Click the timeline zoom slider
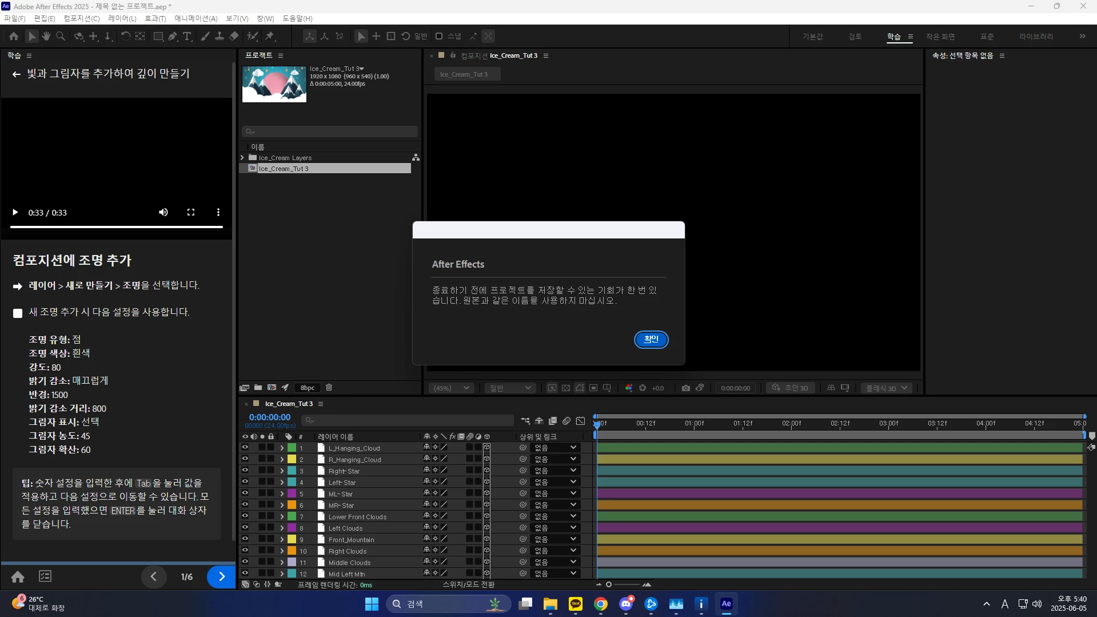1097x617 pixels. (x=623, y=584)
